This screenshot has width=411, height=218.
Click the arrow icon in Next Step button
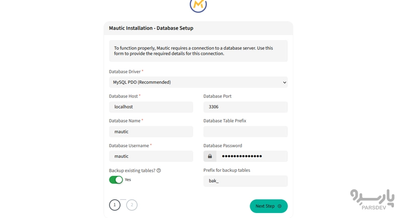point(280,206)
